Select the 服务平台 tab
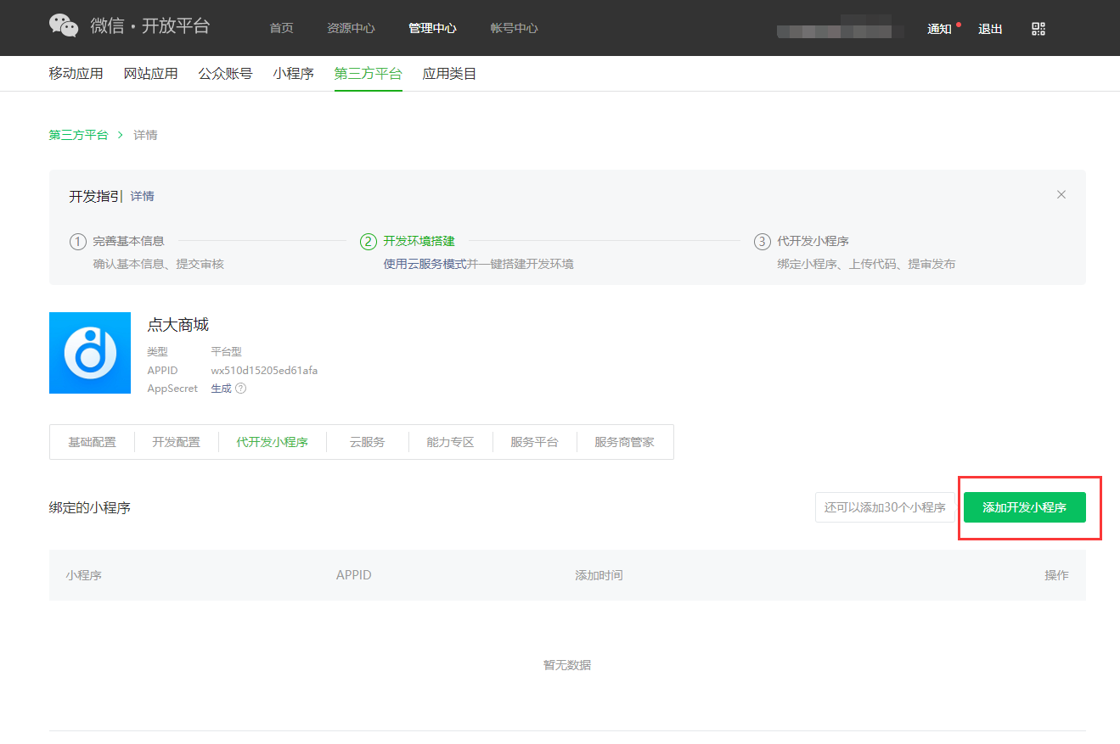The width and height of the screenshot is (1120, 744). tap(534, 442)
